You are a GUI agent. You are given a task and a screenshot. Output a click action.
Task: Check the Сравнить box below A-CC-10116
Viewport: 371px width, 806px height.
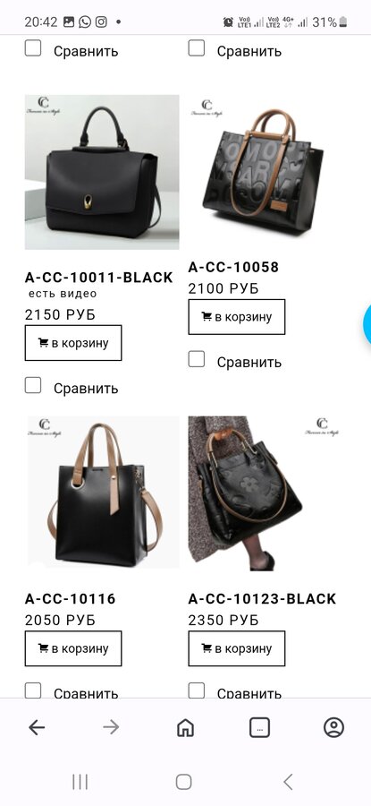[x=33, y=690]
